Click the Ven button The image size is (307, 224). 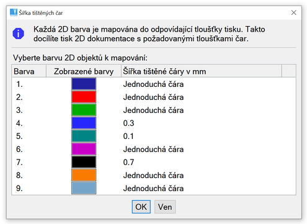[165, 207]
